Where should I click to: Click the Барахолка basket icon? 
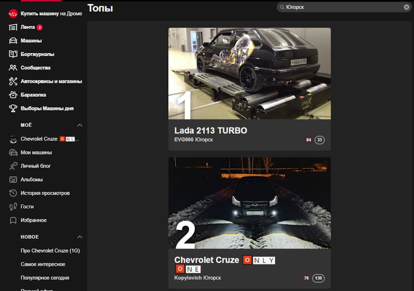coord(13,95)
